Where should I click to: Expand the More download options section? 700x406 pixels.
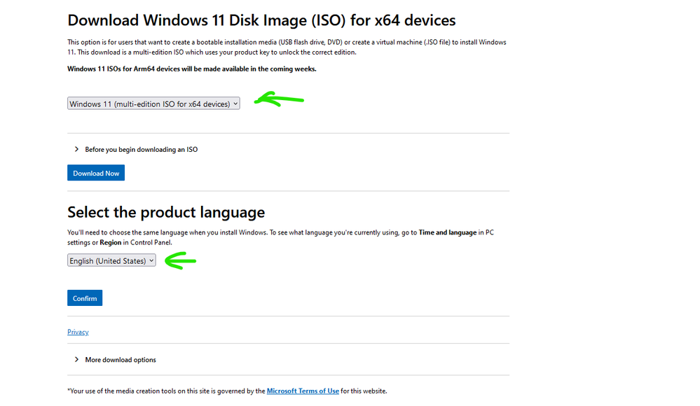pos(121,360)
